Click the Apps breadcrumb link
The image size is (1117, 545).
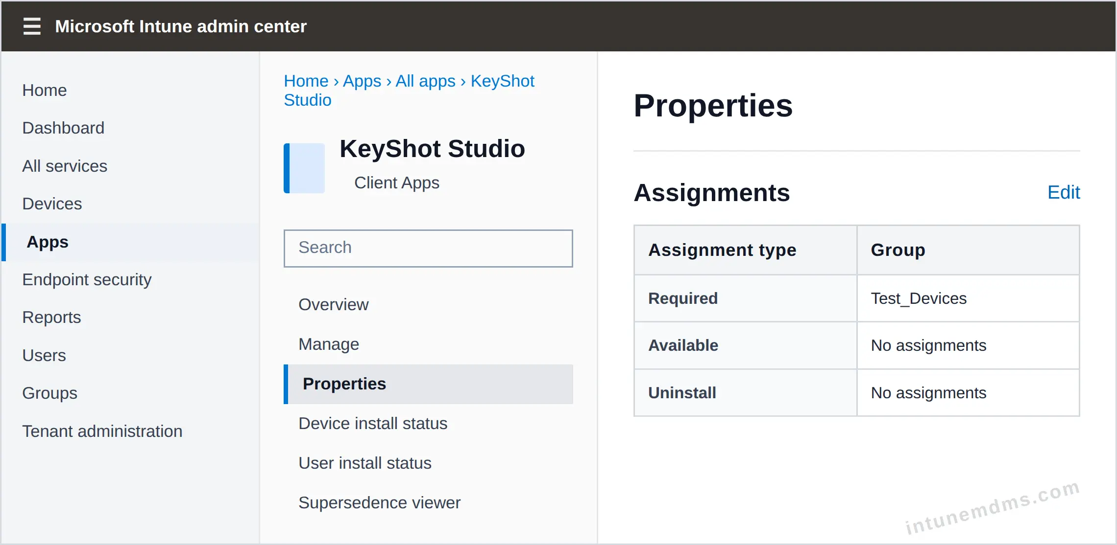coord(362,81)
